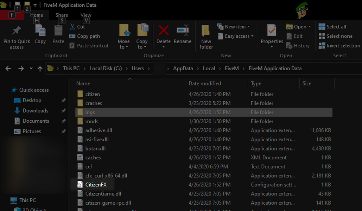
Task: Open the Easy access dropdown
Action: [x=252, y=36]
